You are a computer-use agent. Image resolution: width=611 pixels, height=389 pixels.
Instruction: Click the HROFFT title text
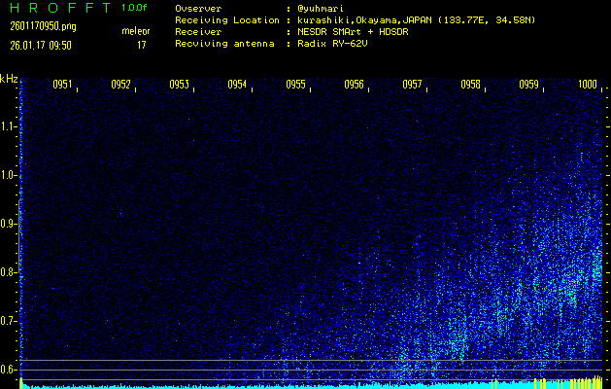point(60,8)
